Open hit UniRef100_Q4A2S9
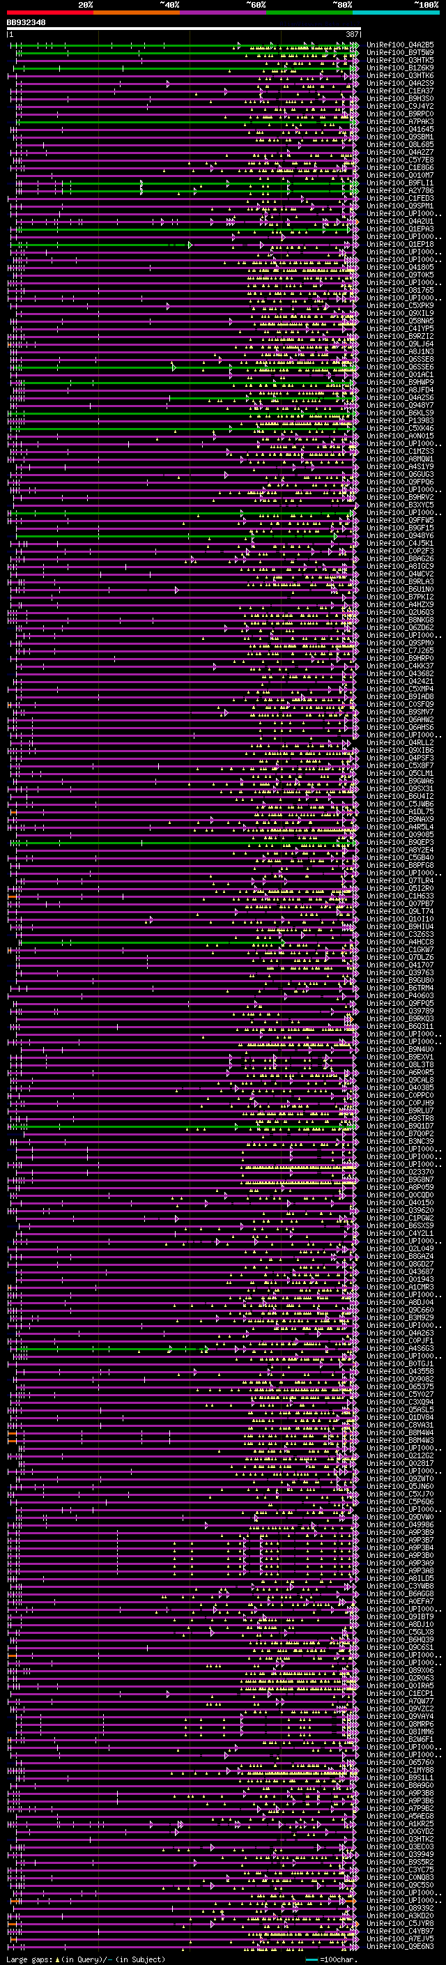Viewport: 446px width, 1965px height. click(x=400, y=83)
